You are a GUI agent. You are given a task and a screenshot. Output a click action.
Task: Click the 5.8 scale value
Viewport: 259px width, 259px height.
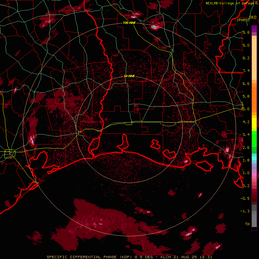point(246,96)
